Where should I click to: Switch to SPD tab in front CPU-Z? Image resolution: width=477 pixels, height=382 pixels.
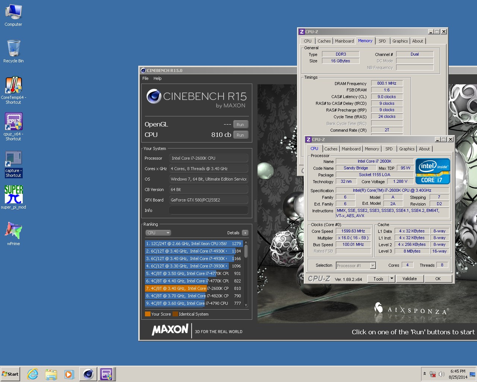tap(389, 149)
